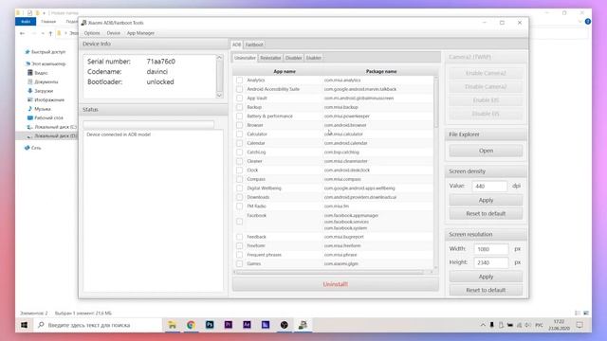The width and height of the screenshot is (607, 341).
Task: Check the Analytics app checkbox
Action: [240, 80]
